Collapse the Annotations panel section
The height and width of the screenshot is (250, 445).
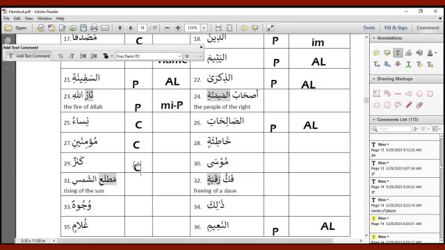(374, 38)
